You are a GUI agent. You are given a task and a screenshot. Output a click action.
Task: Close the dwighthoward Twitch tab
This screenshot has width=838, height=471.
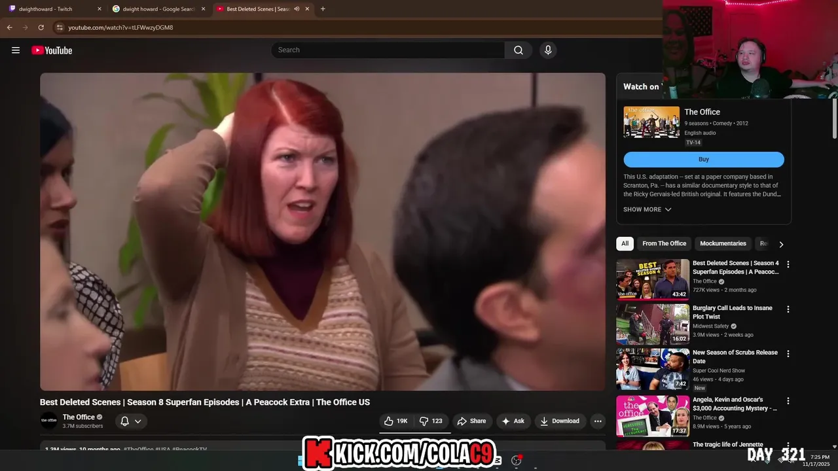pos(100,9)
